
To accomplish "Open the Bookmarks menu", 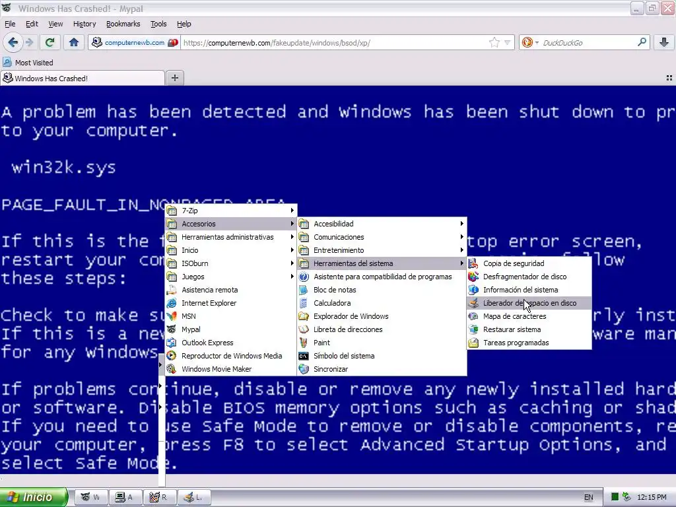I will (x=123, y=24).
